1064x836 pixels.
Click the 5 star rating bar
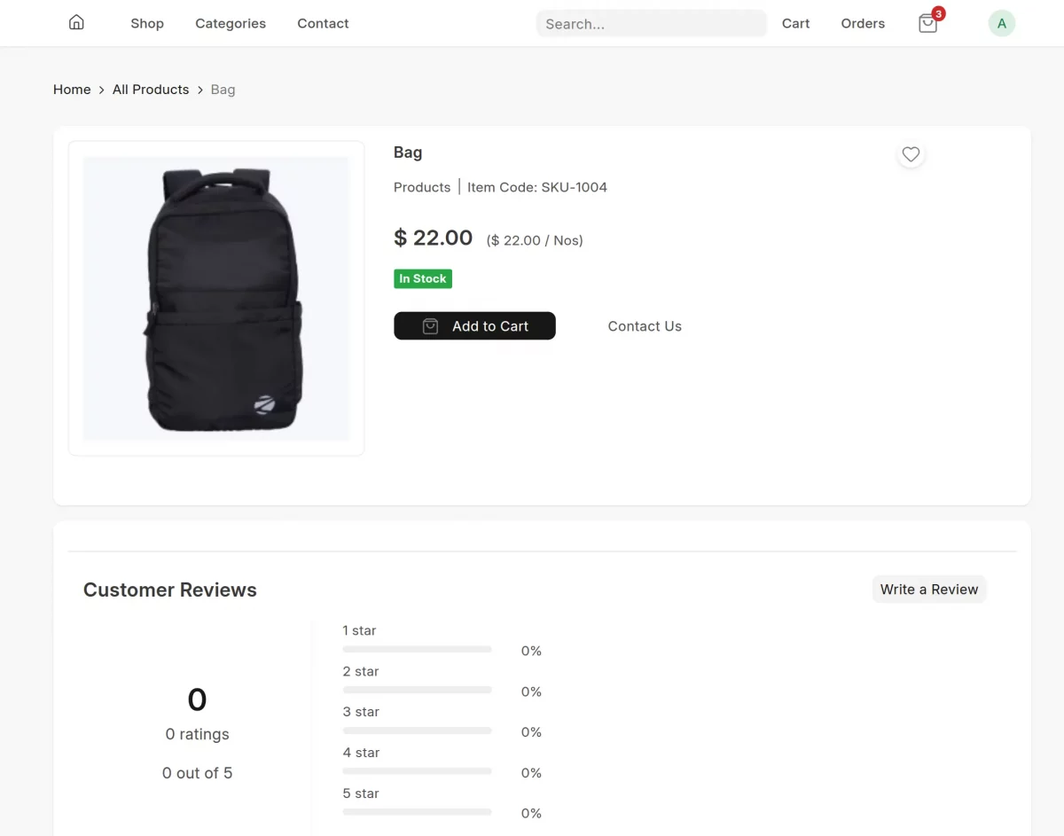[x=417, y=812]
